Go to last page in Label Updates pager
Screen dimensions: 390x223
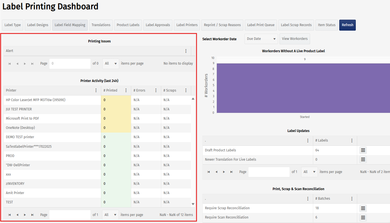click(232, 172)
